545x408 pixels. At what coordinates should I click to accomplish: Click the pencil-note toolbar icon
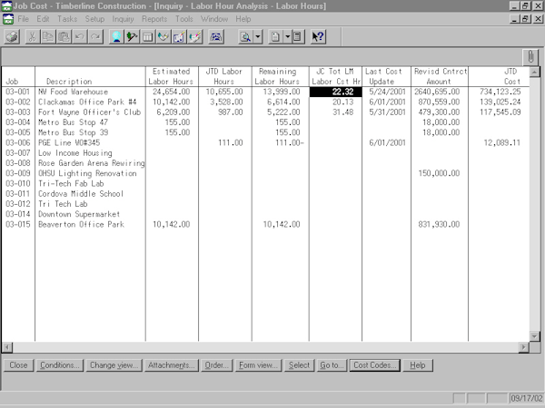pos(179,36)
